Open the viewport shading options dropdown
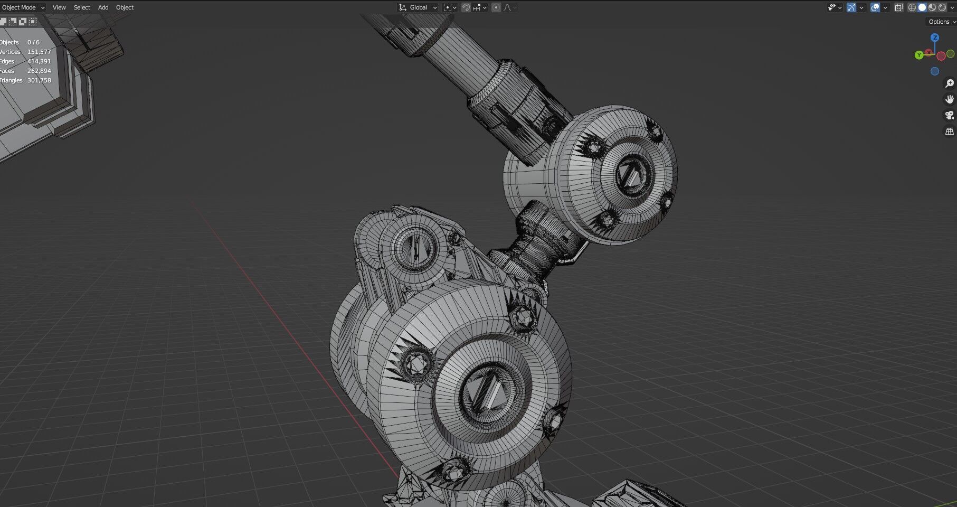The height and width of the screenshot is (507, 957). pyautogui.click(x=952, y=7)
